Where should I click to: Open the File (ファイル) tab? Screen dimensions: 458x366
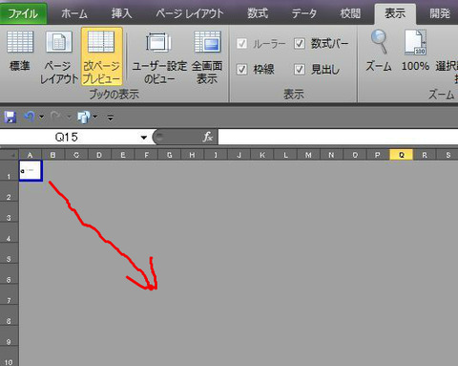click(x=24, y=13)
